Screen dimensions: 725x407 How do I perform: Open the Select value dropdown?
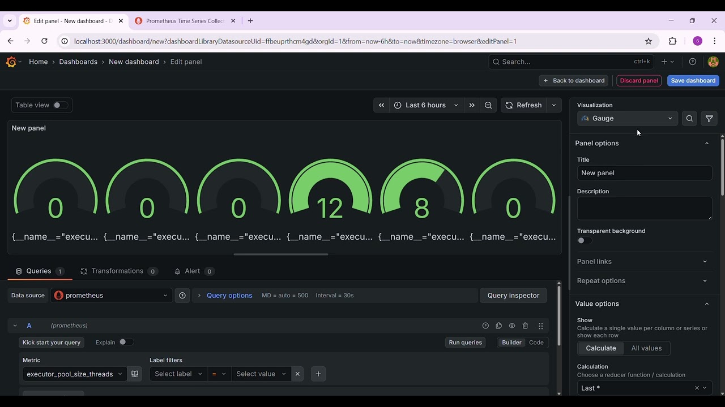point(261,374)
